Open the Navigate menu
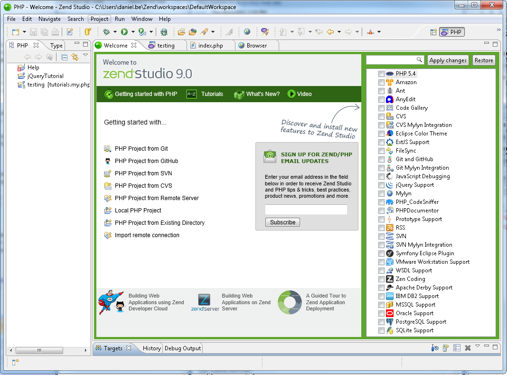Image resolution: width=507 pixels, height=375 pixels. pyautogui.click(x=49, y=19)
